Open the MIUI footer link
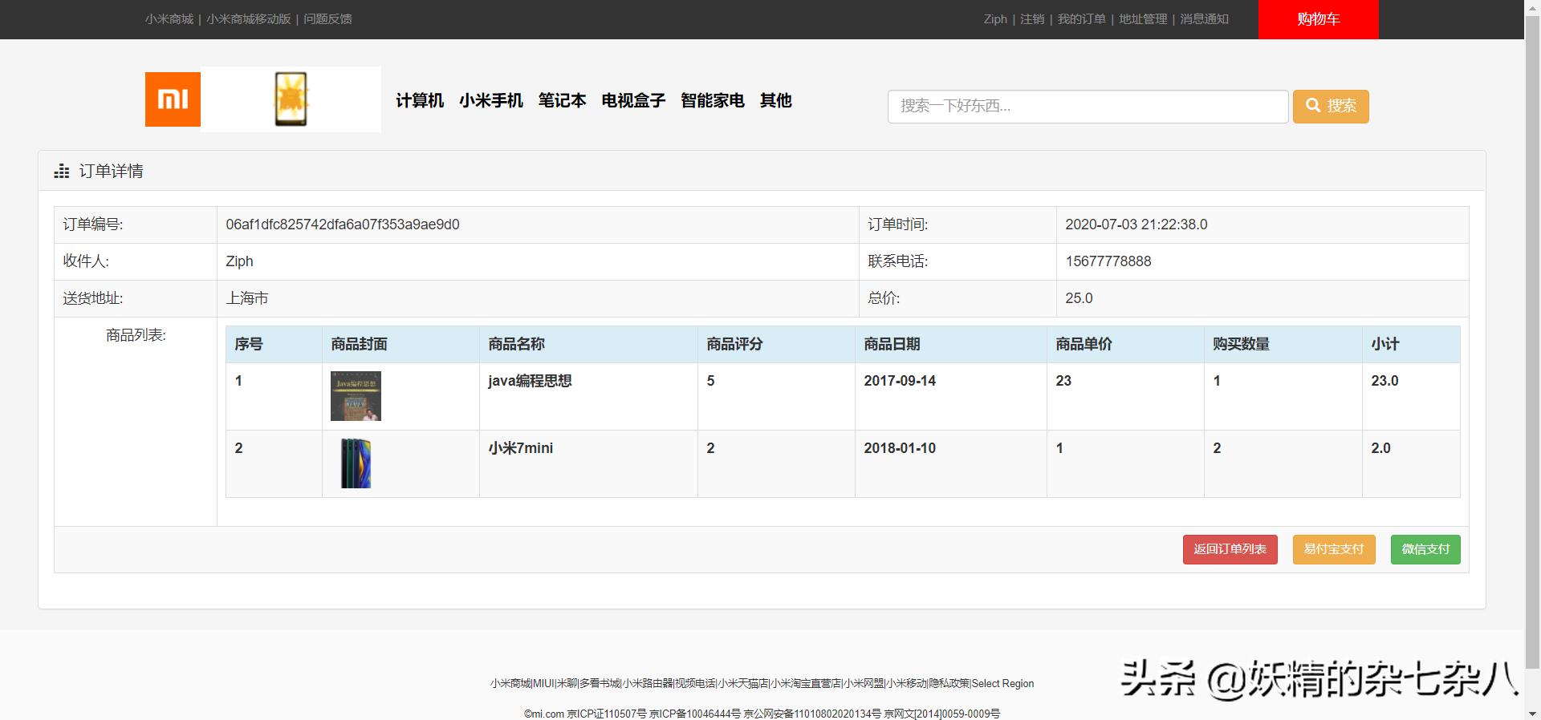Screen dimensions: 1541x720 543,684
